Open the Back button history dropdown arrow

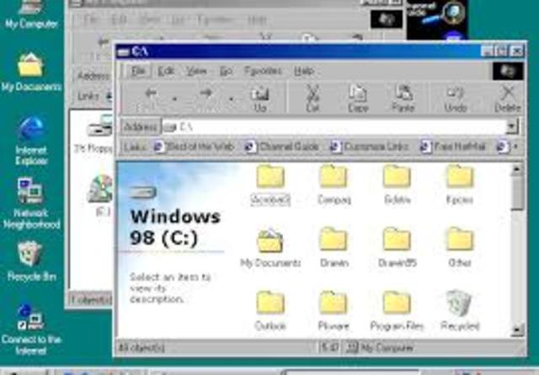coord(174,99)
